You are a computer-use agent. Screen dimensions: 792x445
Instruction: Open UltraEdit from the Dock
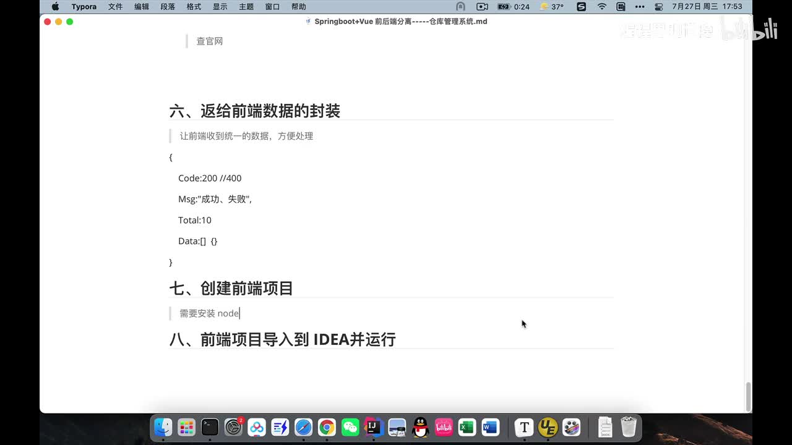tap(548, 427)
